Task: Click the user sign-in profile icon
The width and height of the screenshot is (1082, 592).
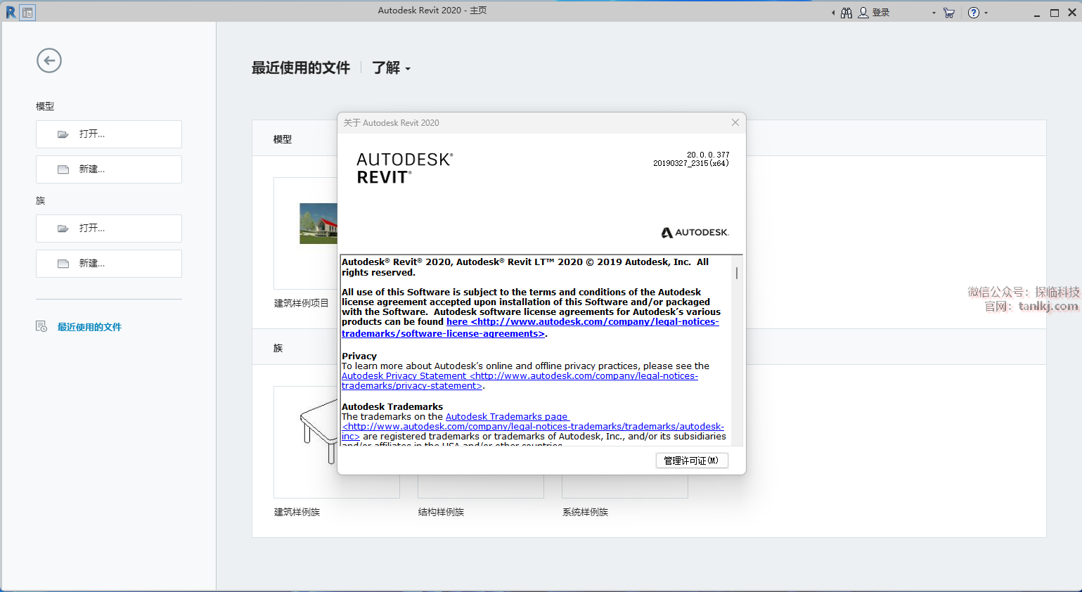Action: [863, 13]
